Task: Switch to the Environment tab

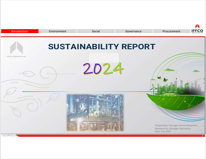Action: (57, 31)
